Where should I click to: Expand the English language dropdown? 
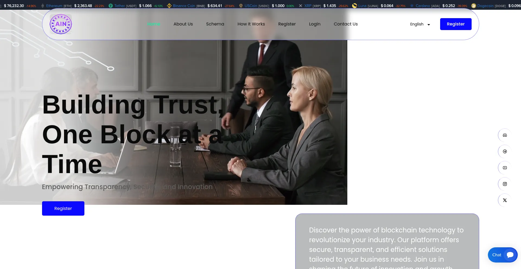[420, 24]
